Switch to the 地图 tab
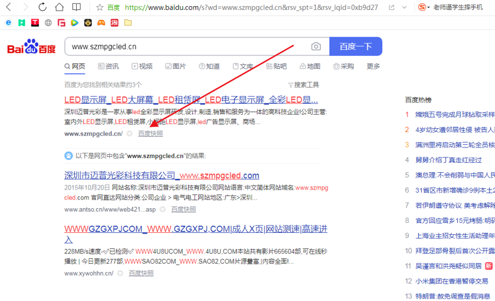The width and height of the screenshot is (495, 301). pos(310,66)
